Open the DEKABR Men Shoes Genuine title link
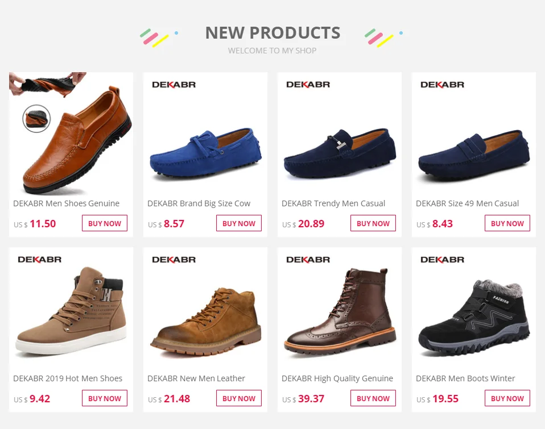The image size is (545, 429). [x=67, y=203]
